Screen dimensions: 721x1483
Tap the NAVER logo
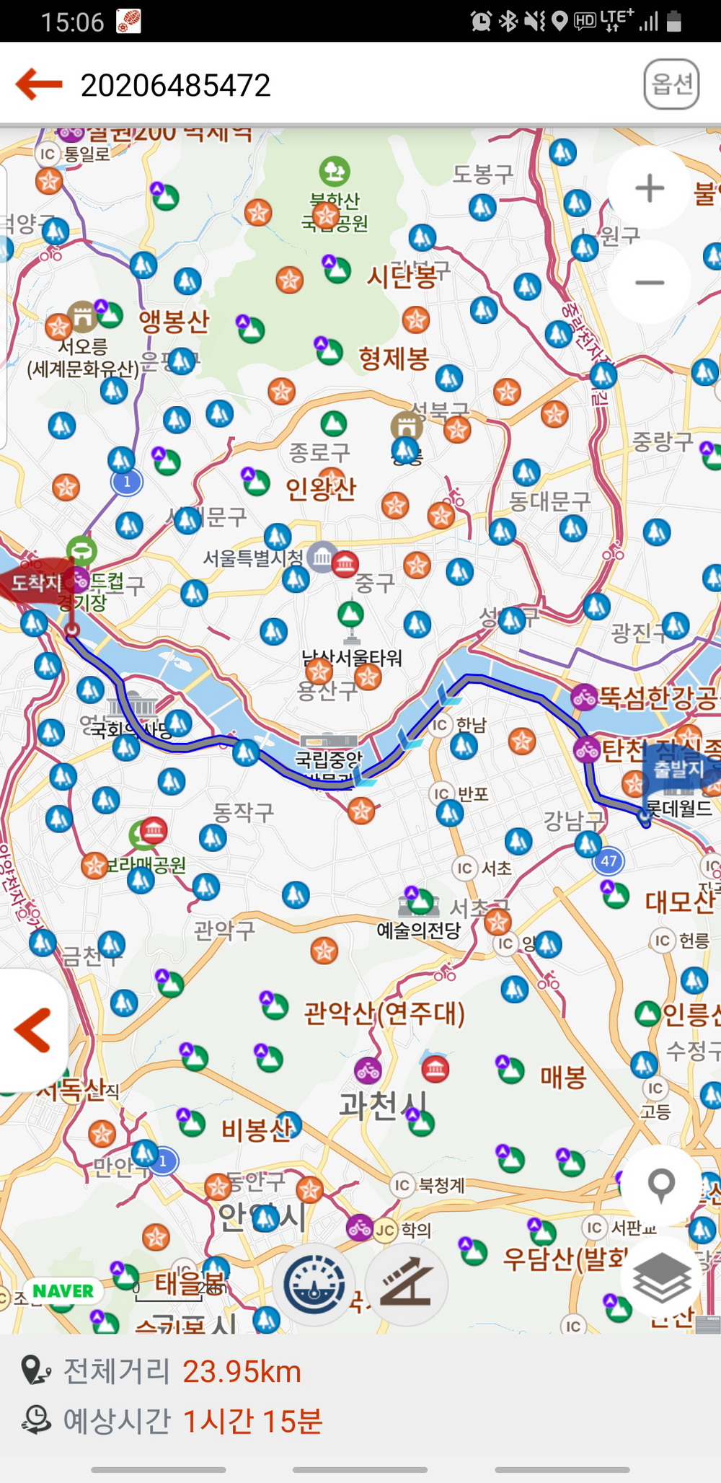point(63,1291)
